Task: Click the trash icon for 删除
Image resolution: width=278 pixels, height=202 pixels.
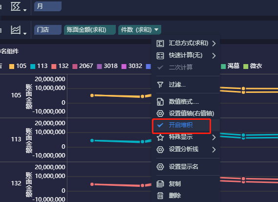Action: point(160,196)
